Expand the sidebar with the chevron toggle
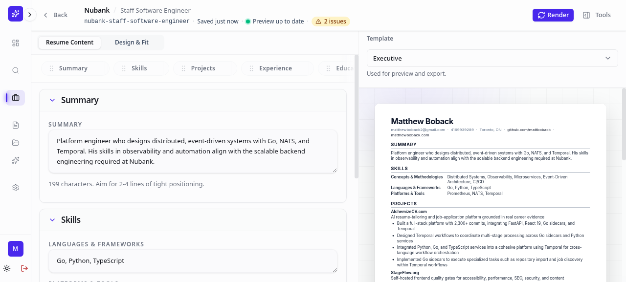Viewport: 626px width, 282px height. click(30, 15)
